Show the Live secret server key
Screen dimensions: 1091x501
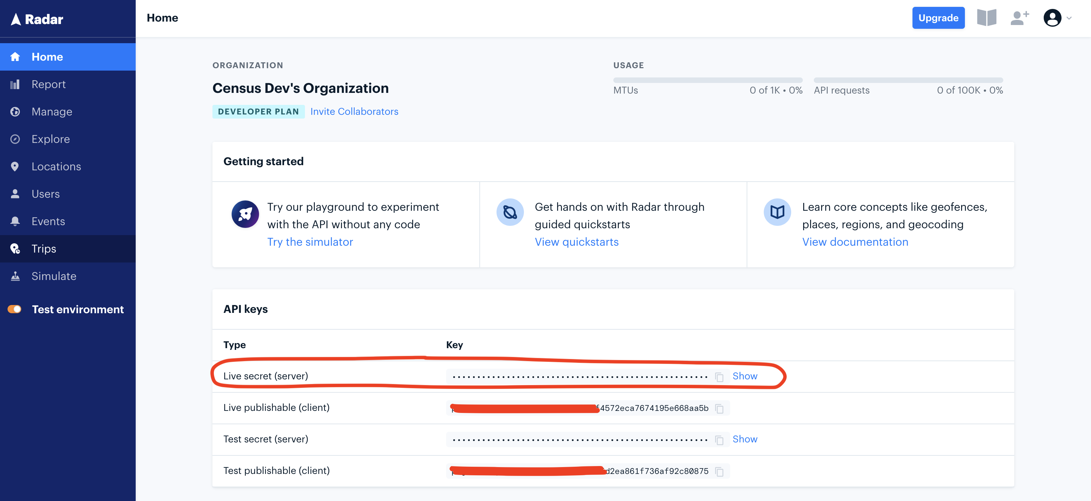745,376
